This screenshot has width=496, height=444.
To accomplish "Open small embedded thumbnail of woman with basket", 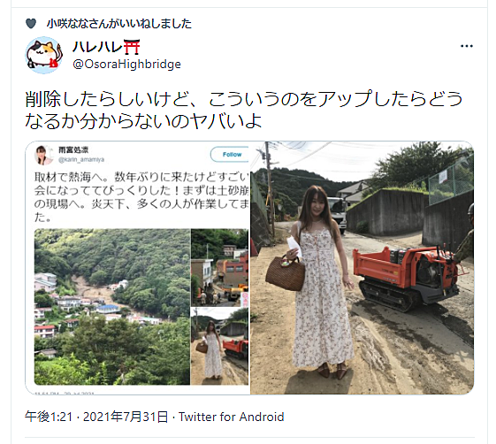I will 219,346.
